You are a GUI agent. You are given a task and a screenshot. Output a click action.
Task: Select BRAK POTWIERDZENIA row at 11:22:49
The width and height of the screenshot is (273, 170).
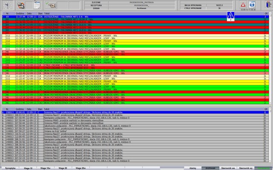tap(136, 73)
